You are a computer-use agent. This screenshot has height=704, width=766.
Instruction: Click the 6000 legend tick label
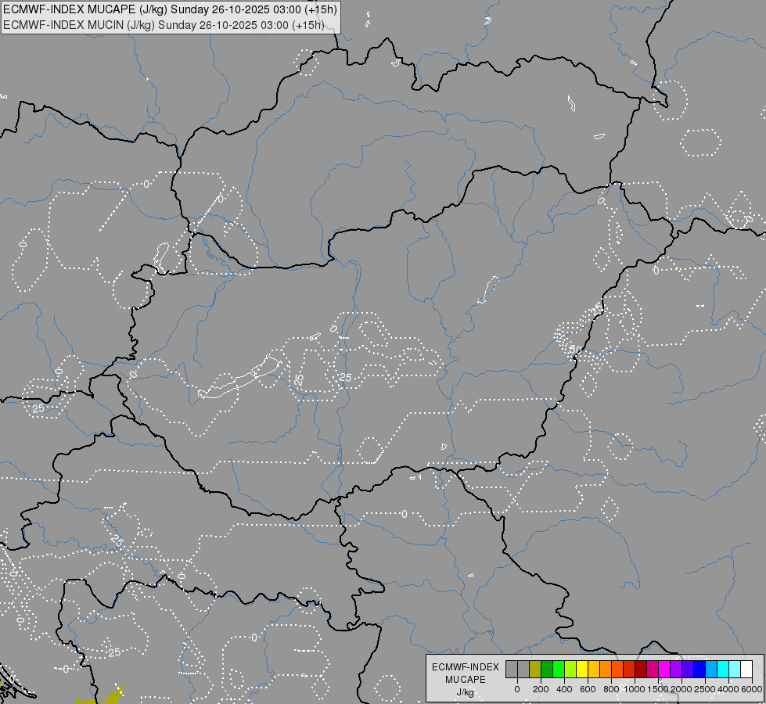coord(752,689)
